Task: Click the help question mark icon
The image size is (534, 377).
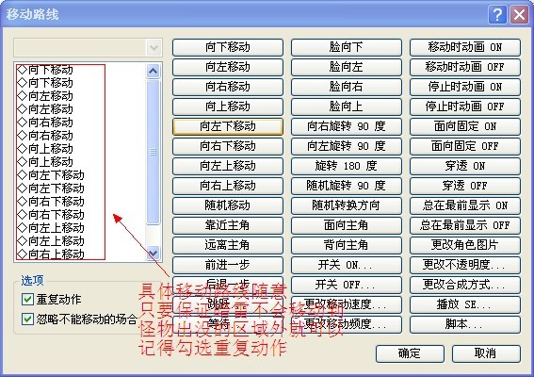Action: coord(497,15)
